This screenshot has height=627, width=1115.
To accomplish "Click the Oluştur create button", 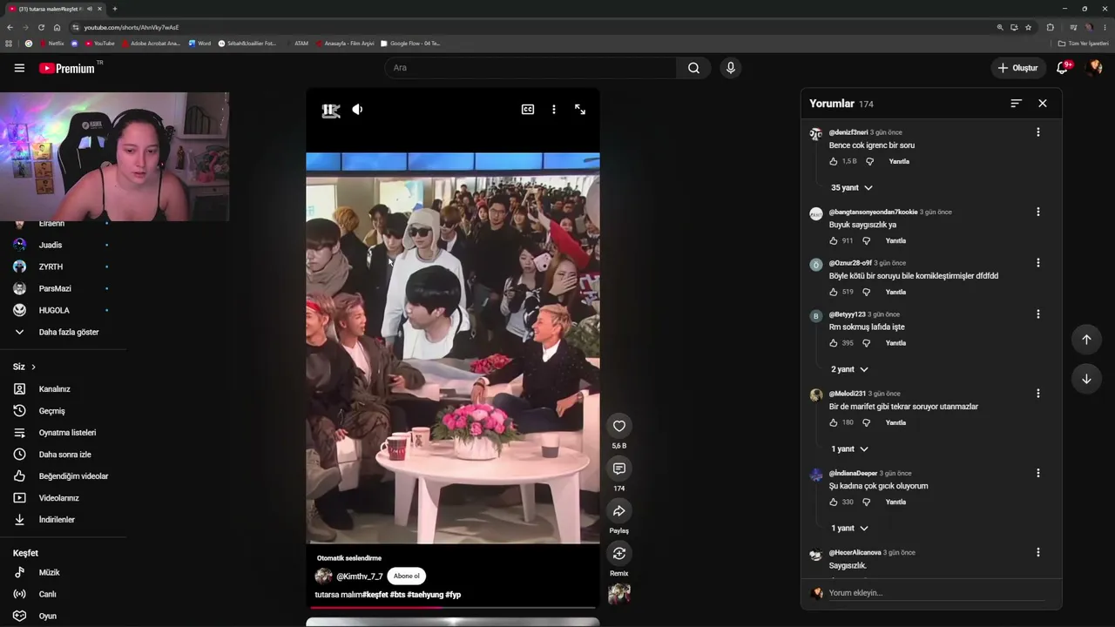I will point(1017,68).
